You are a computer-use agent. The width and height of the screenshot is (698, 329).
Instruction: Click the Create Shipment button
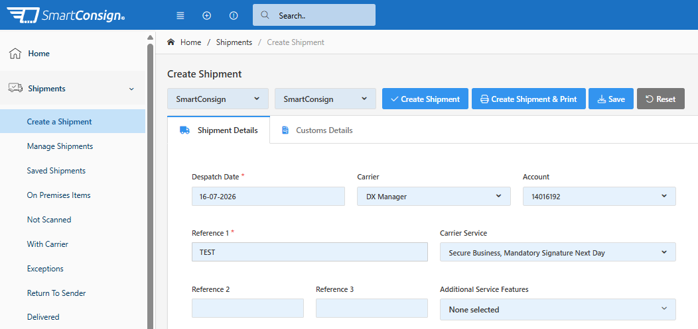pyautogui.click(x=425, y=99)
